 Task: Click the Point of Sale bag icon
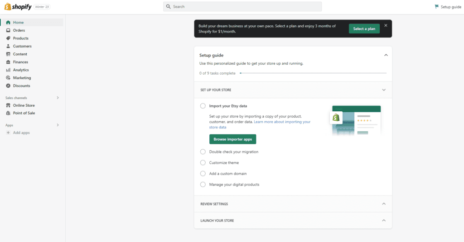pos(8,113)
